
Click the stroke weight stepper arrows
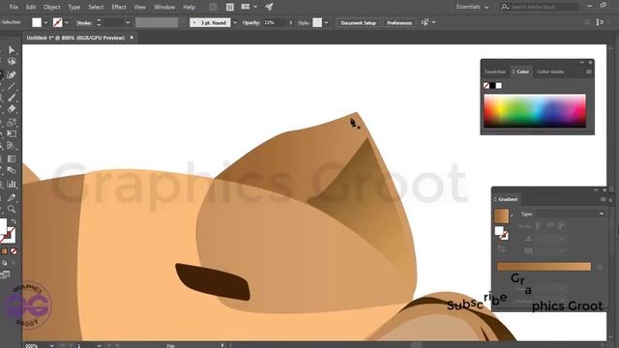pos(99,23)
